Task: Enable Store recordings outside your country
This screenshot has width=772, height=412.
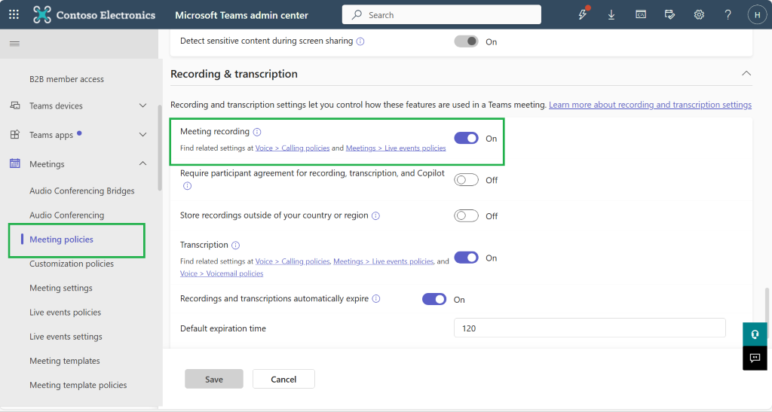Action: tap(466, 216)
